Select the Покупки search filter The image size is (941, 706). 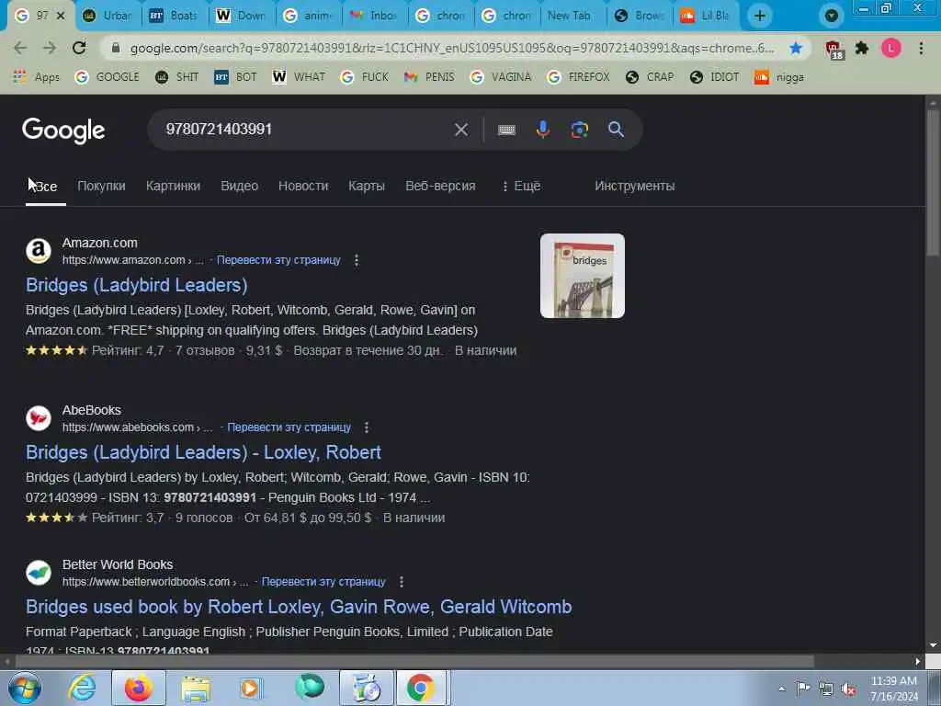pos(101,186)
